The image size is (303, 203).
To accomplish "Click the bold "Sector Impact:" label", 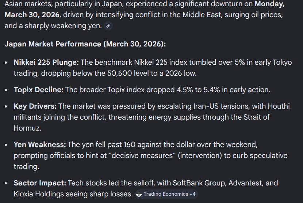I will tap(40, 183).
